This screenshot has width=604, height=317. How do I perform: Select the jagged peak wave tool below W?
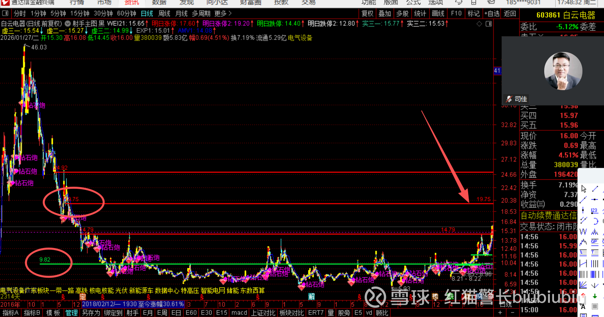click(x=584, y=242)
